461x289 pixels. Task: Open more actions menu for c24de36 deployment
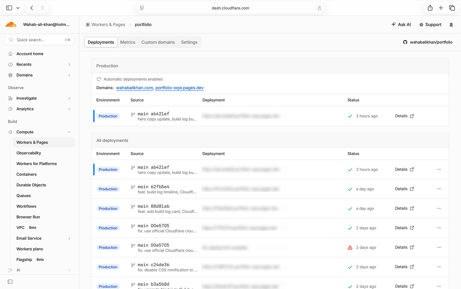point(439,267)
